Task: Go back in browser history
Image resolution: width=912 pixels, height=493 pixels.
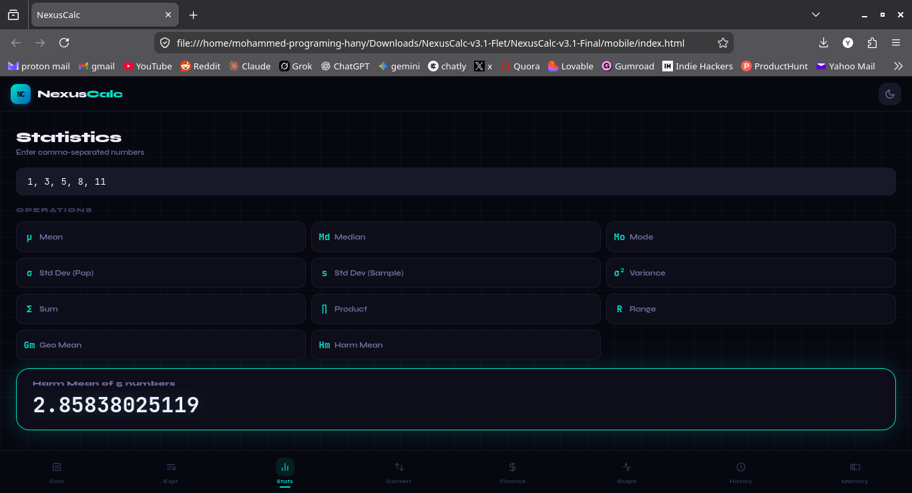Action: point(16,43)
